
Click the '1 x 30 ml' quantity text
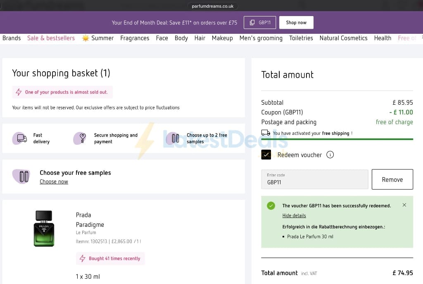pyautogui.click(x=88, y=277)
